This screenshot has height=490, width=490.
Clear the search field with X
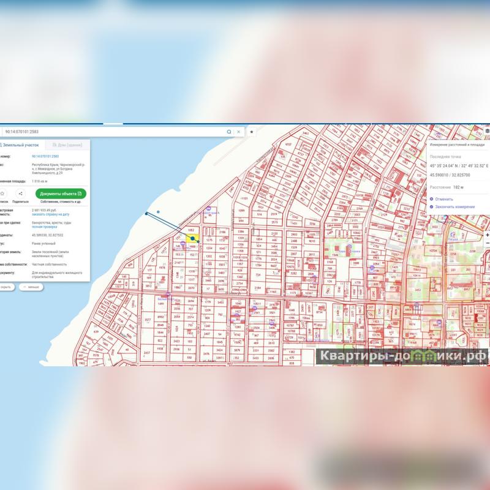click(x=239, y=132)
